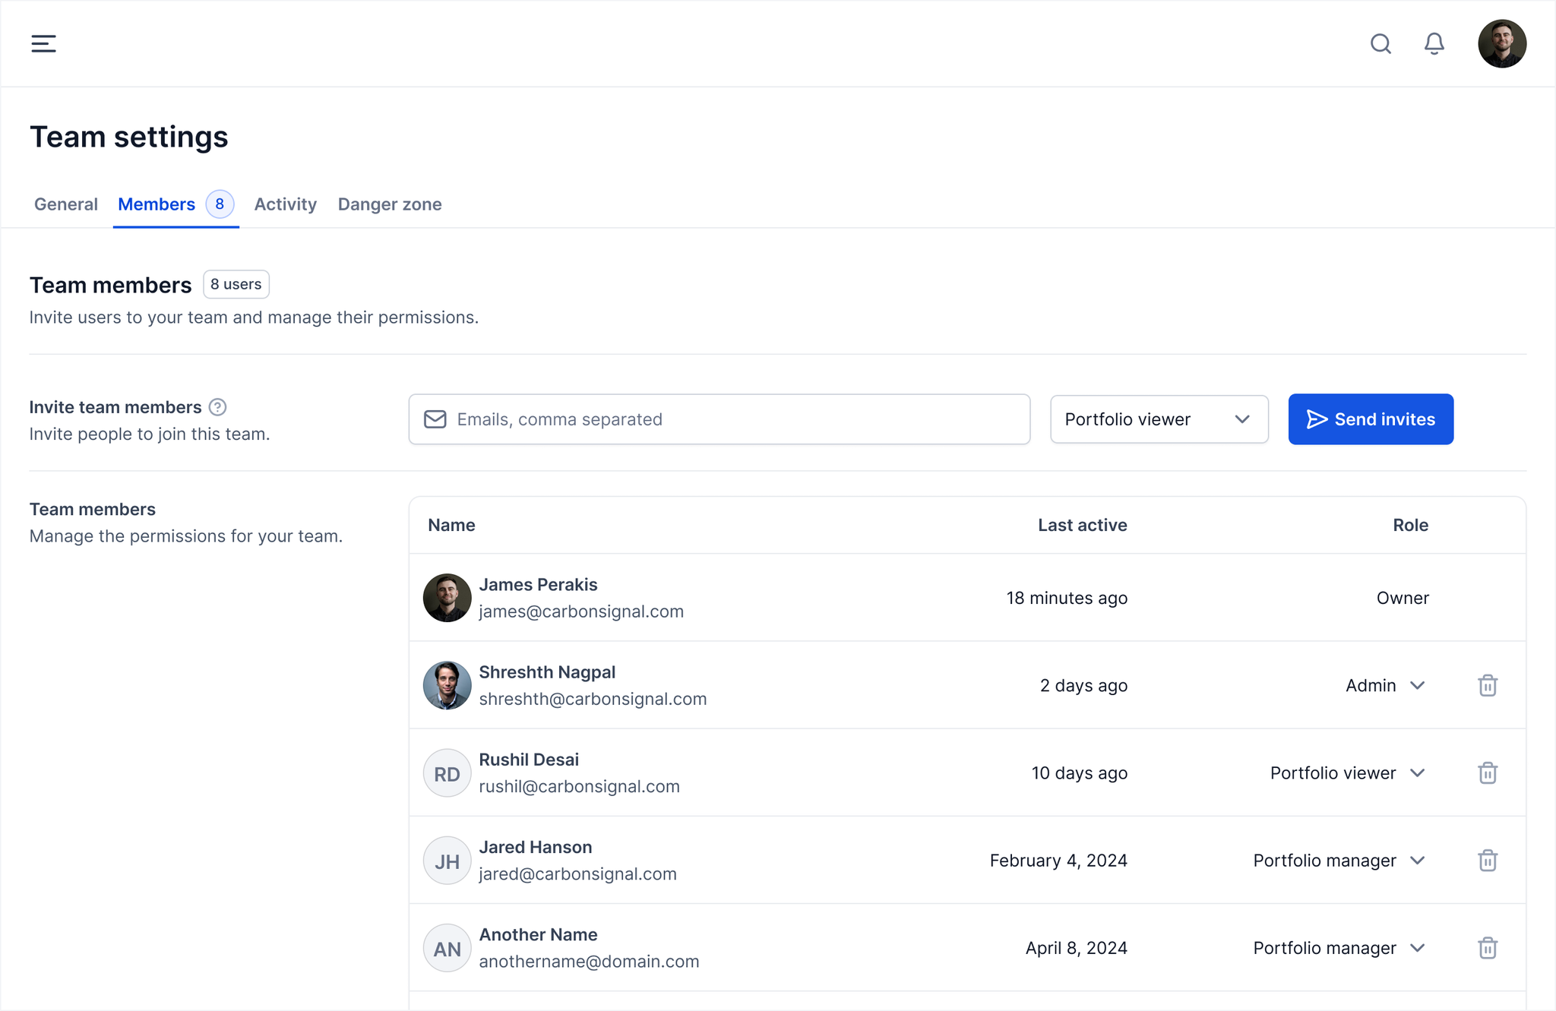Open Jared Hanson's Portfolio manager role dropdown
The height and width of the screenshot is (1011, 1556).
click(1338, 860)
